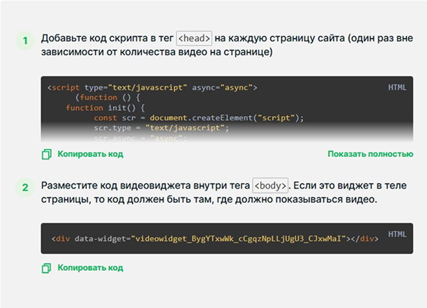
Task: Click the inline <head> tag code
Action: (x=194, y=38)
